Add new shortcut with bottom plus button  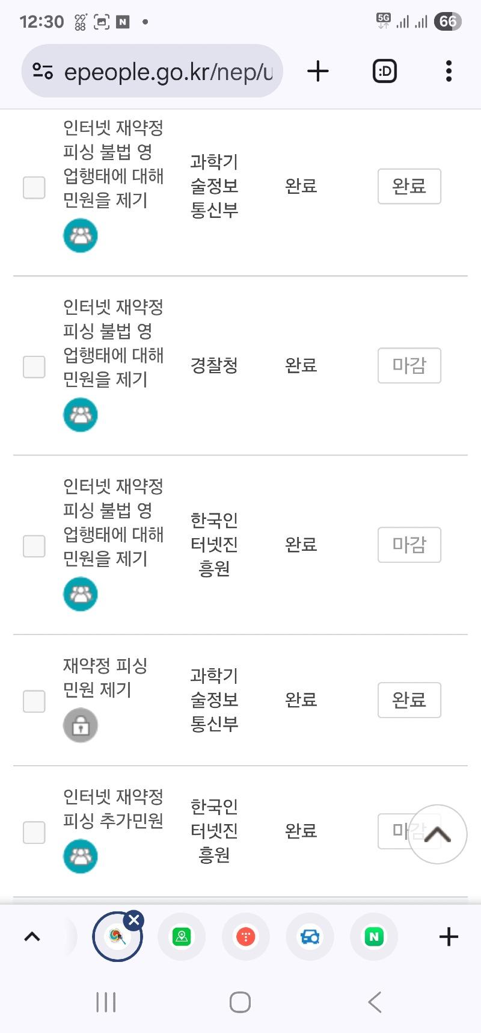(449, 937)
